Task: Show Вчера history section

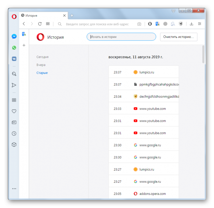Action: tap(41, 65)
